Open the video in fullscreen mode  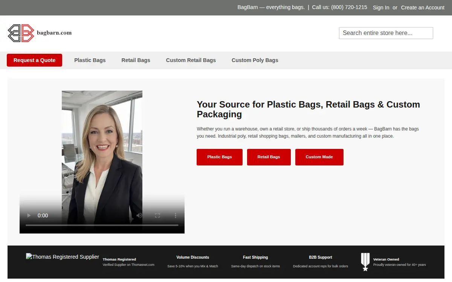pos(157,215)
